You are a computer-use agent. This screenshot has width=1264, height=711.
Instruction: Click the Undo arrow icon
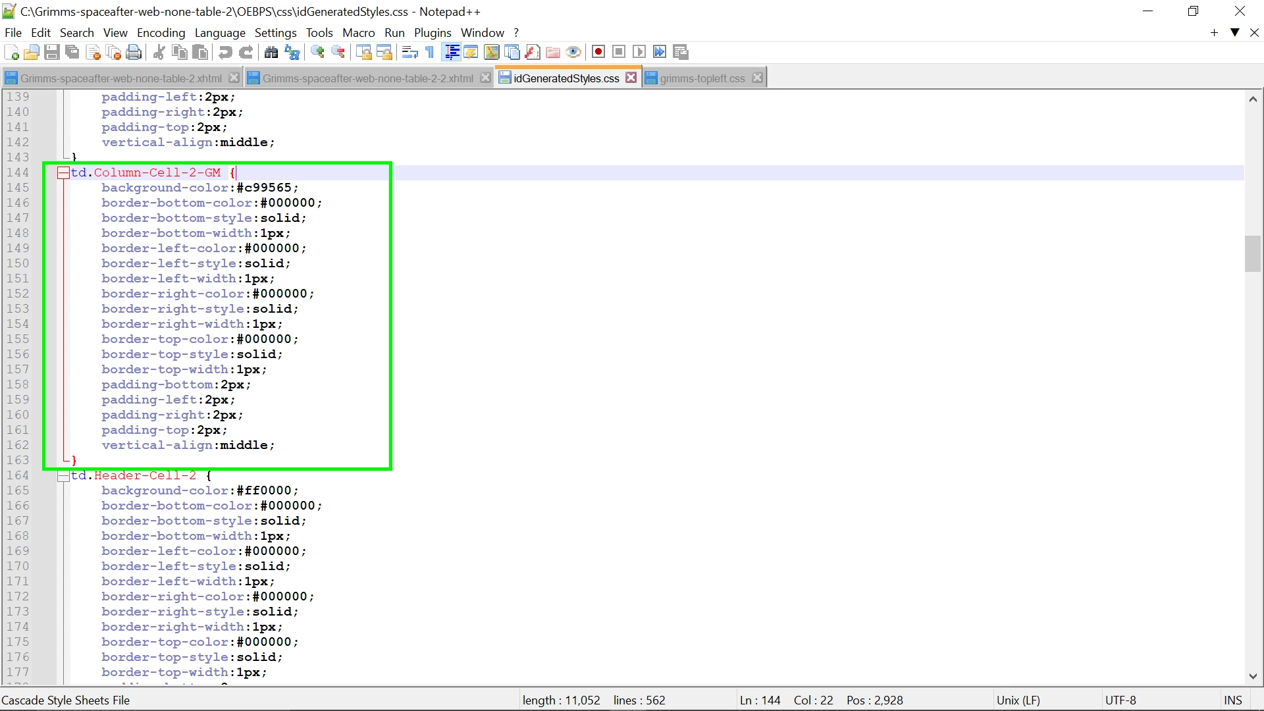click(x=225, y=53)
